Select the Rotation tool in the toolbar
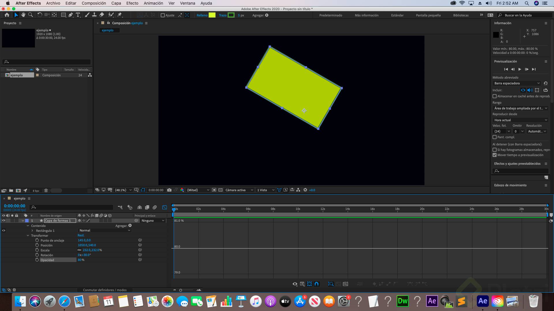This screenshot has height=311, width=554. pos(40,15)
